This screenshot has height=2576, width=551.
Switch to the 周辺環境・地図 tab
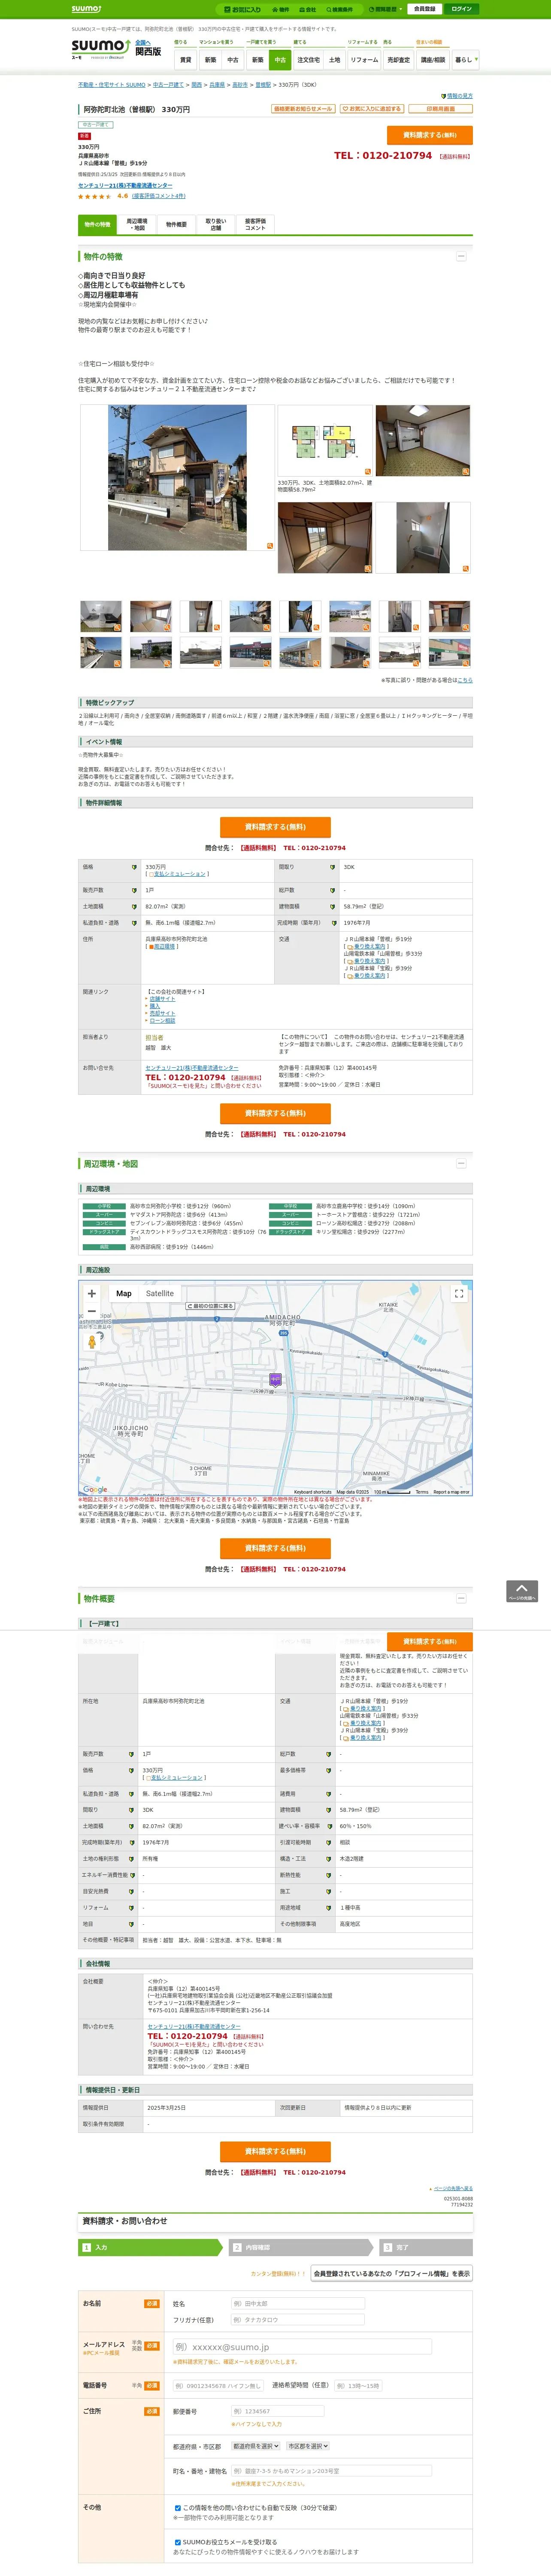click(137, 224)
